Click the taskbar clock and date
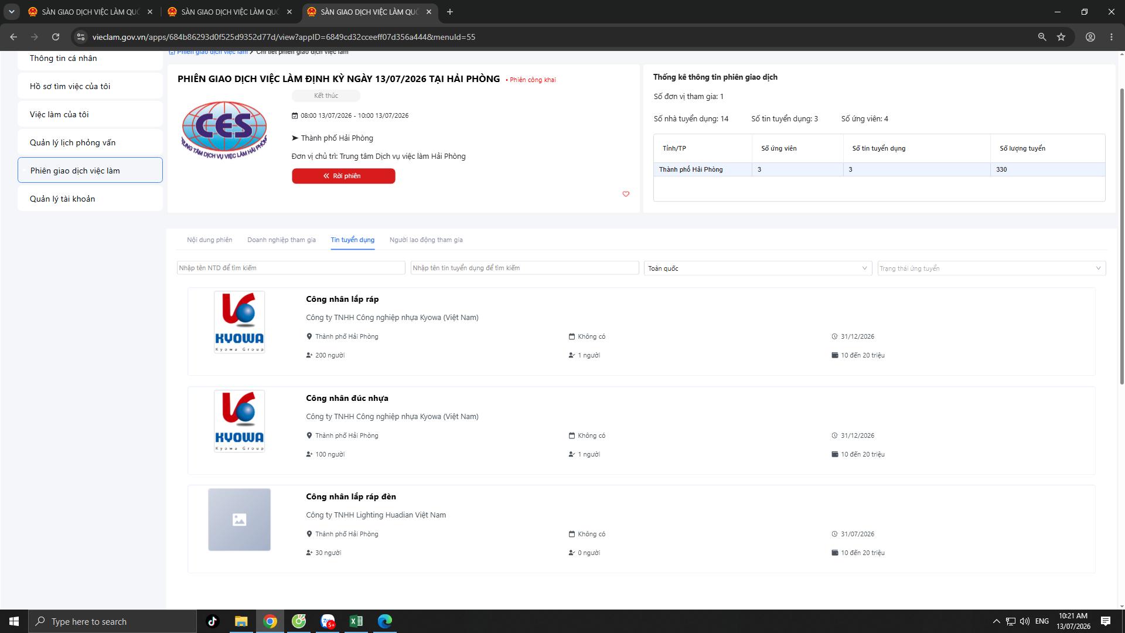Screen dimensions: 1125x633 coord(1073,621)
